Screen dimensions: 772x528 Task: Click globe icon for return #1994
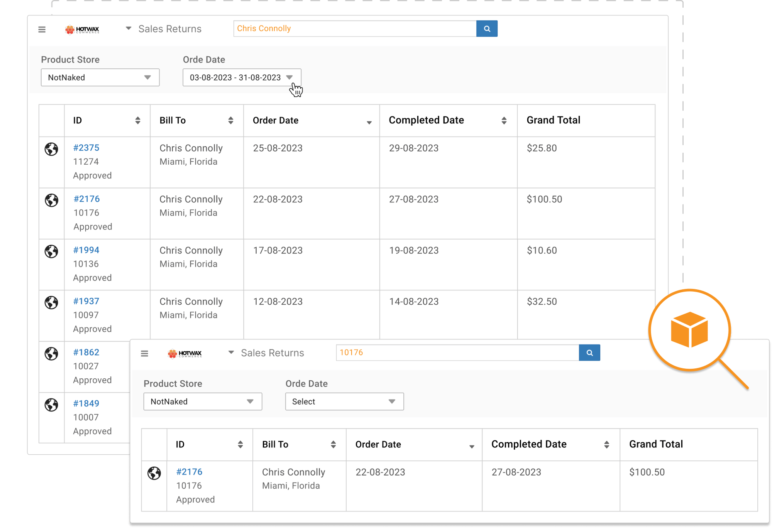pos(51,251)
